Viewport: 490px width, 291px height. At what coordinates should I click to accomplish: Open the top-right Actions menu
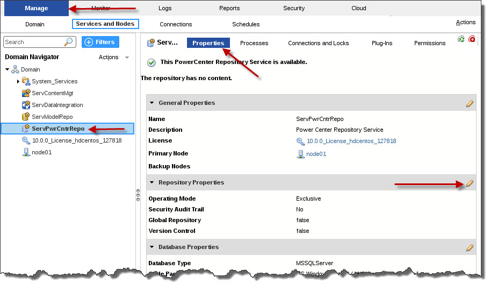[x=465, y=22]
